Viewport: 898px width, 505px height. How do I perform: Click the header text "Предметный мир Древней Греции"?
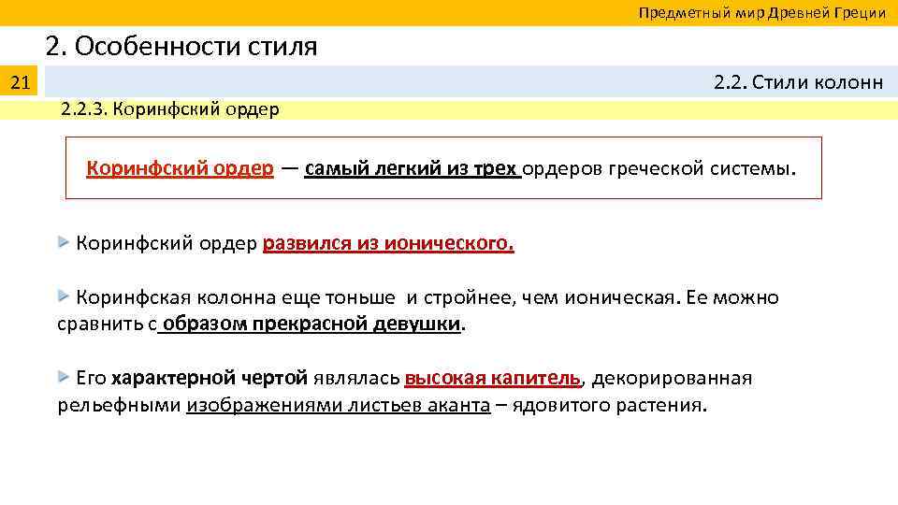(x=762, y=12)
